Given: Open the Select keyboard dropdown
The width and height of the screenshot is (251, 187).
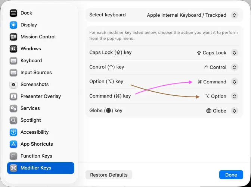Looking at the screenshot, I should (234, 15).
